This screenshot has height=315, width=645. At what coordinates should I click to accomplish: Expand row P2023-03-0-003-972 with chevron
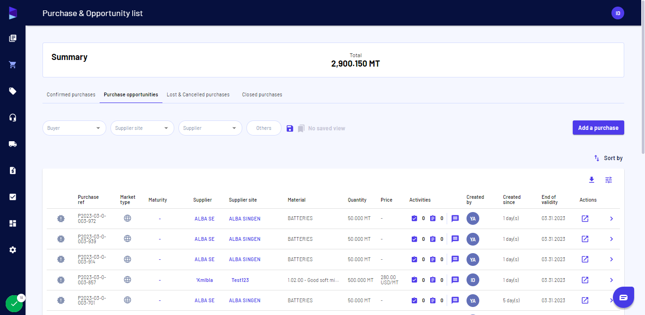(x=611, y=219)
